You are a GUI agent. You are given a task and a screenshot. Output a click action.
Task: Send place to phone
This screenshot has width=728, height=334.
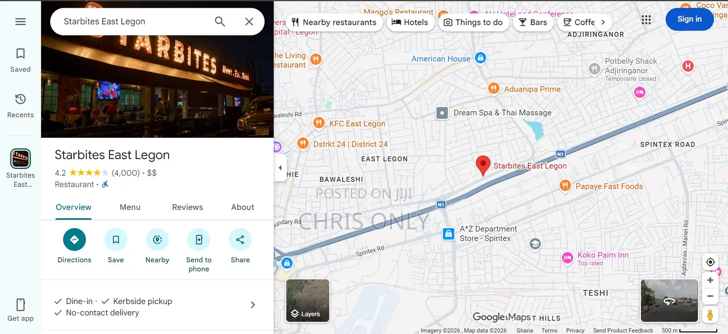(199, 250)
